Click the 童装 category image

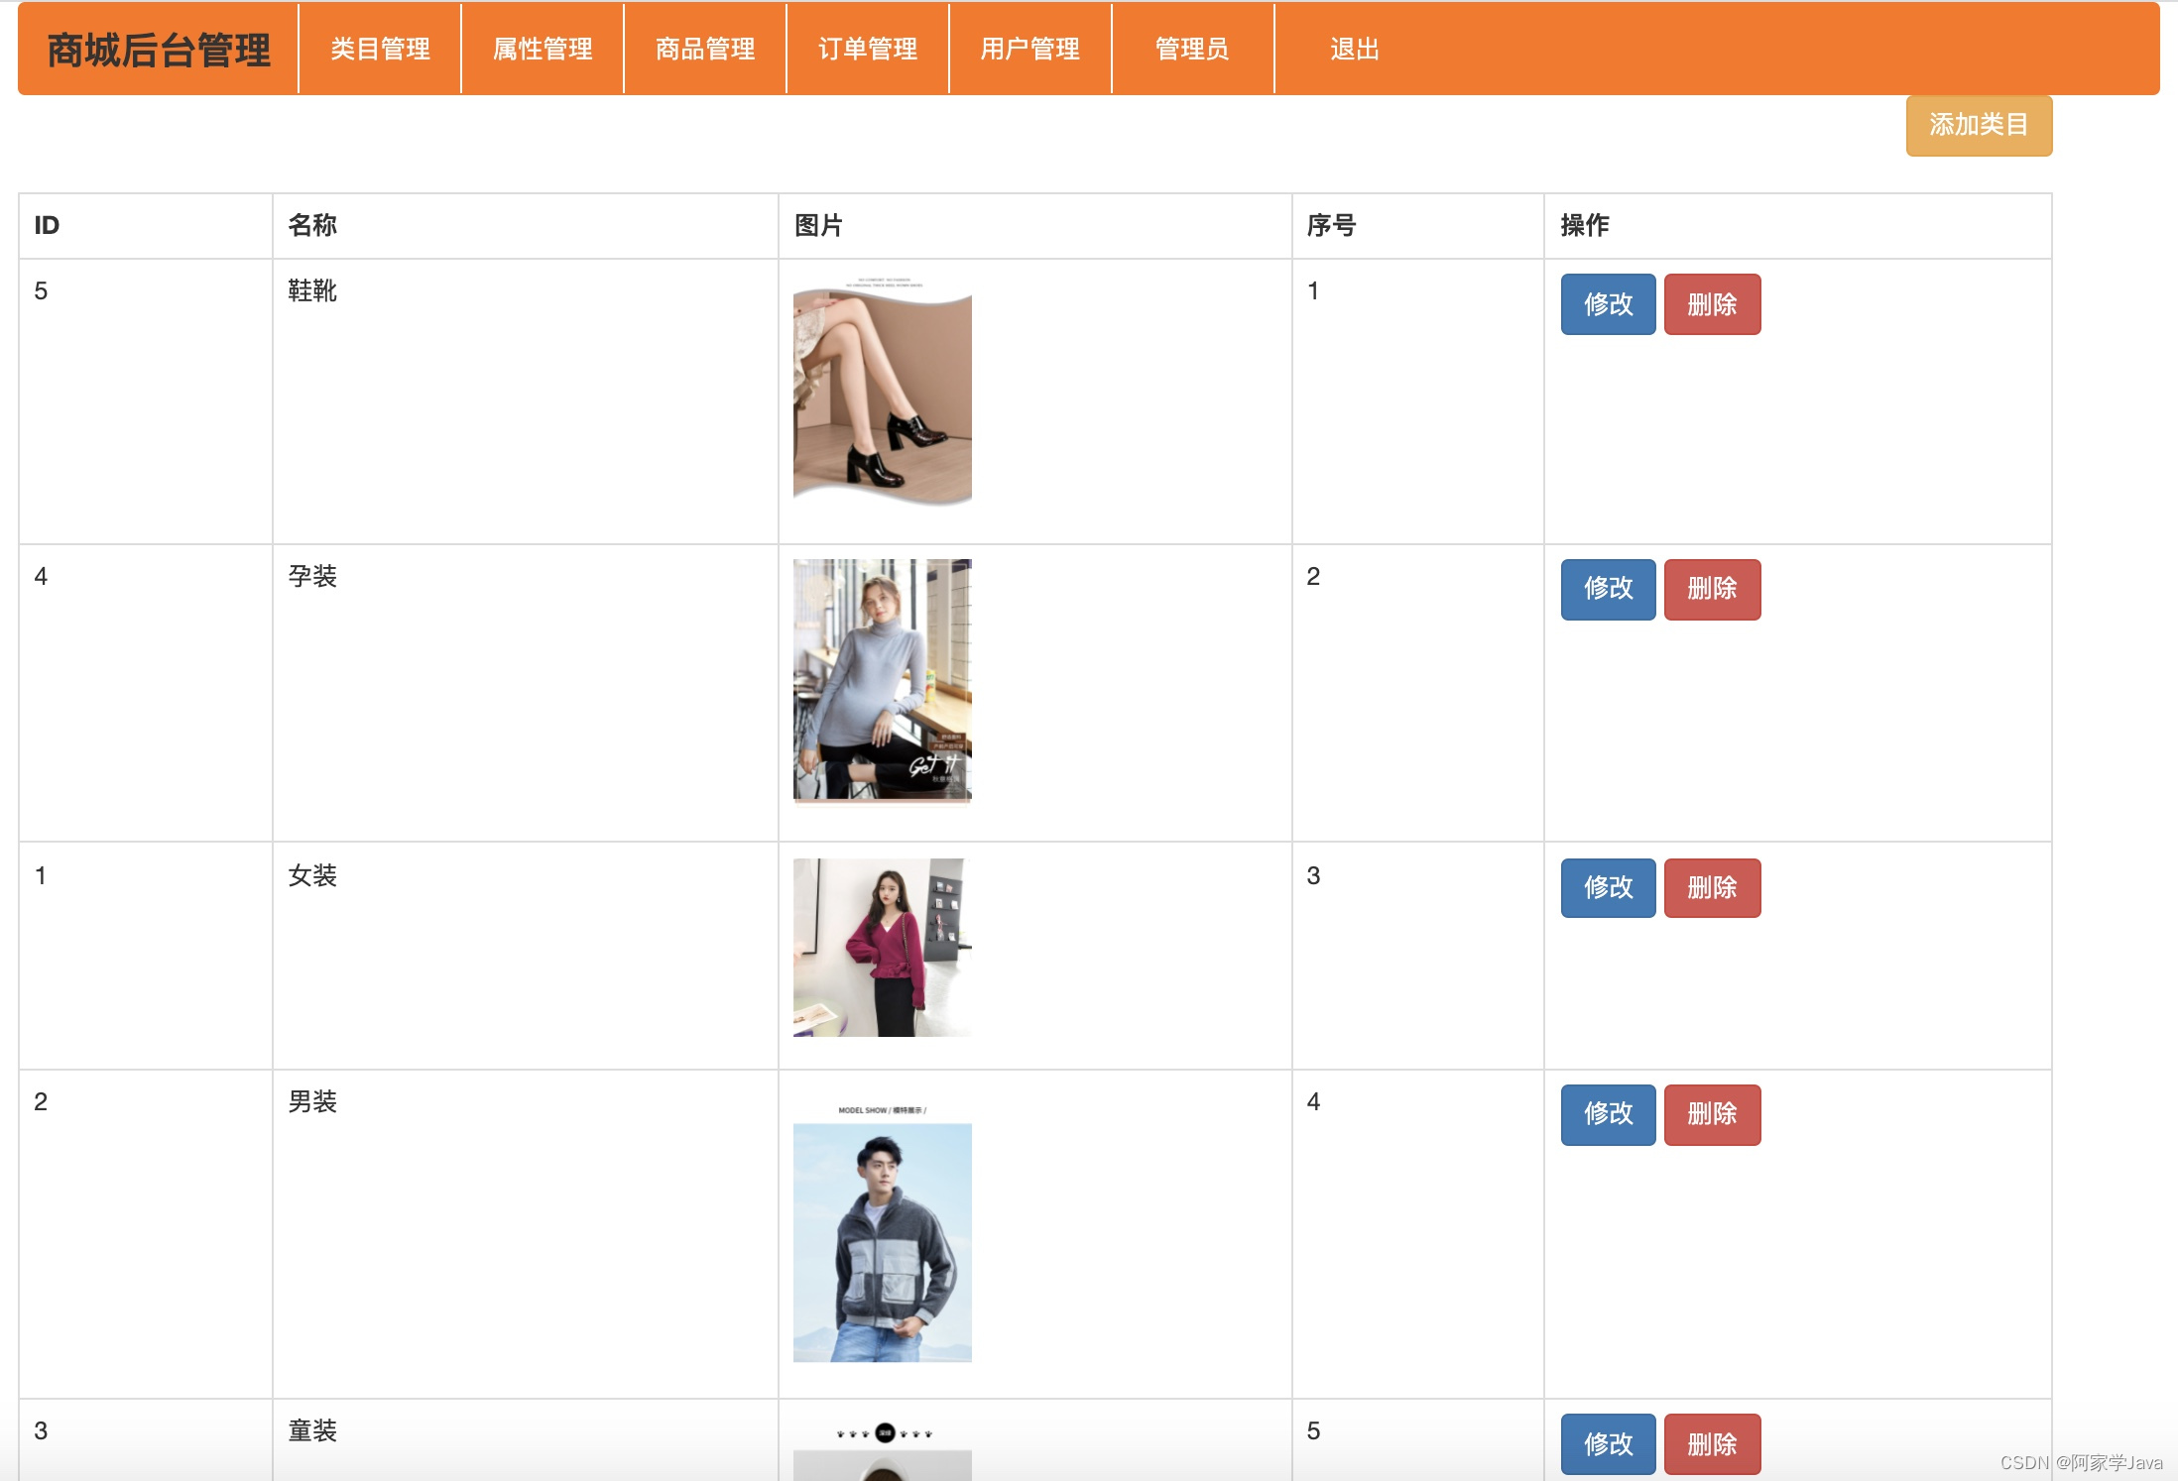point(883,1449)
